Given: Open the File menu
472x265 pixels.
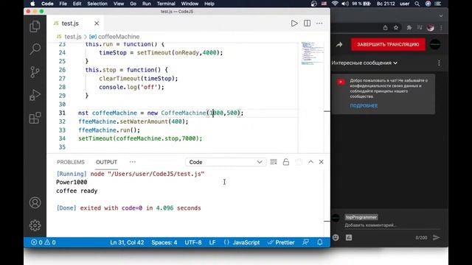Looking at the screenshot, I should click(63, 4).
